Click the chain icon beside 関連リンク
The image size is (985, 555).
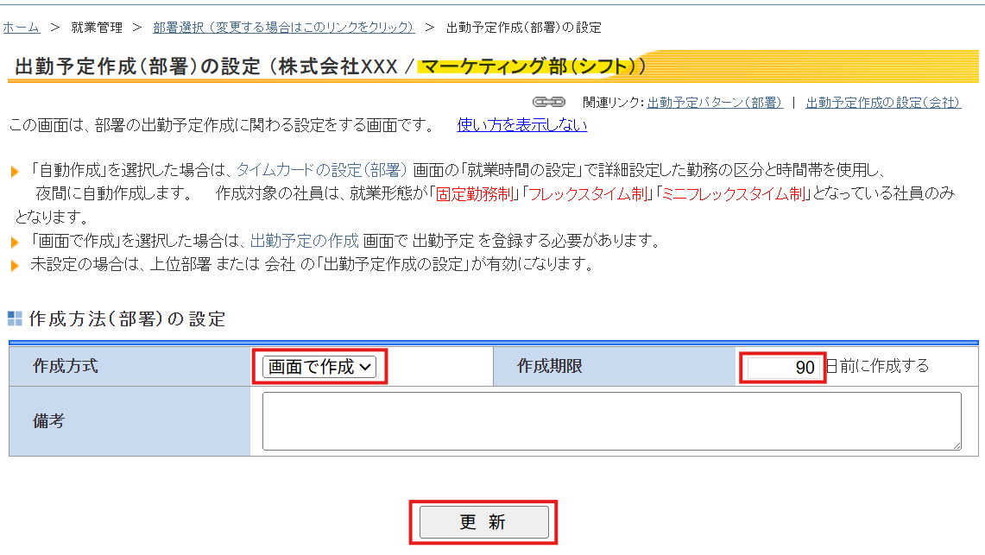click(x=548, y=102)
